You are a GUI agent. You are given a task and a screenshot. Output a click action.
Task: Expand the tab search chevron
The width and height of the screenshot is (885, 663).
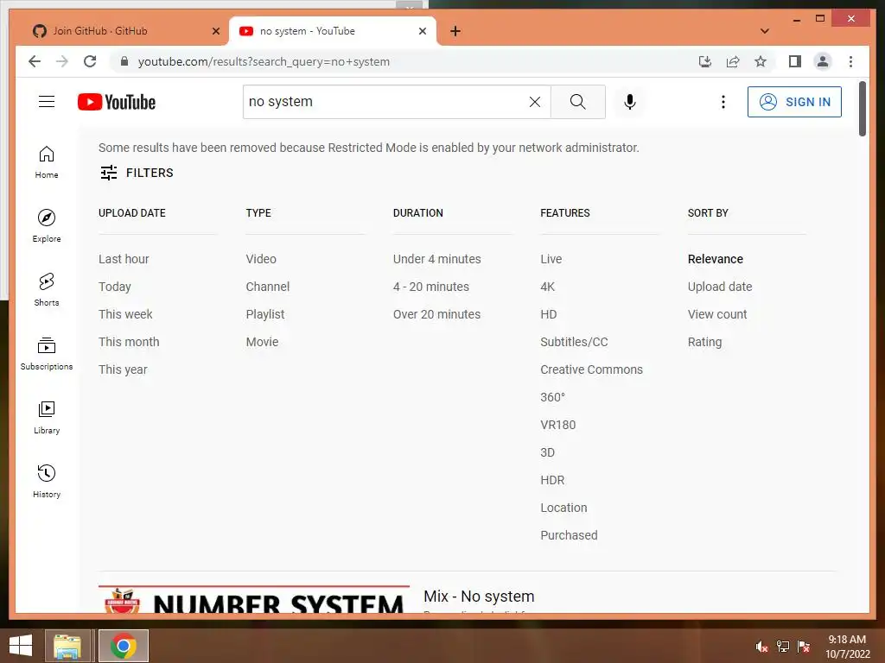click(x=764, y=31)
